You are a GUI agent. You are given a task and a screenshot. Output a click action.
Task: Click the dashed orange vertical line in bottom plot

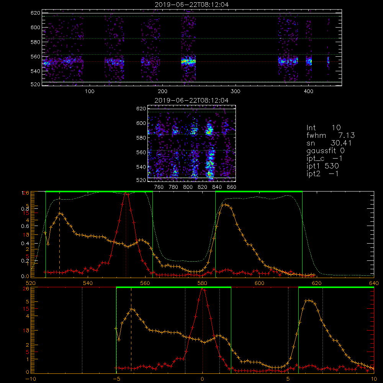[131, 330]
